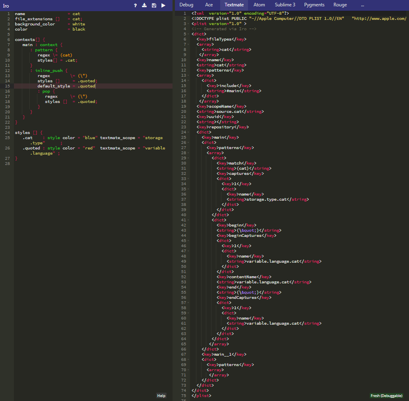The height and width of the screenshot is (401, 409).
Task: View the Atom generated output
Action: [x=259, y=5]
